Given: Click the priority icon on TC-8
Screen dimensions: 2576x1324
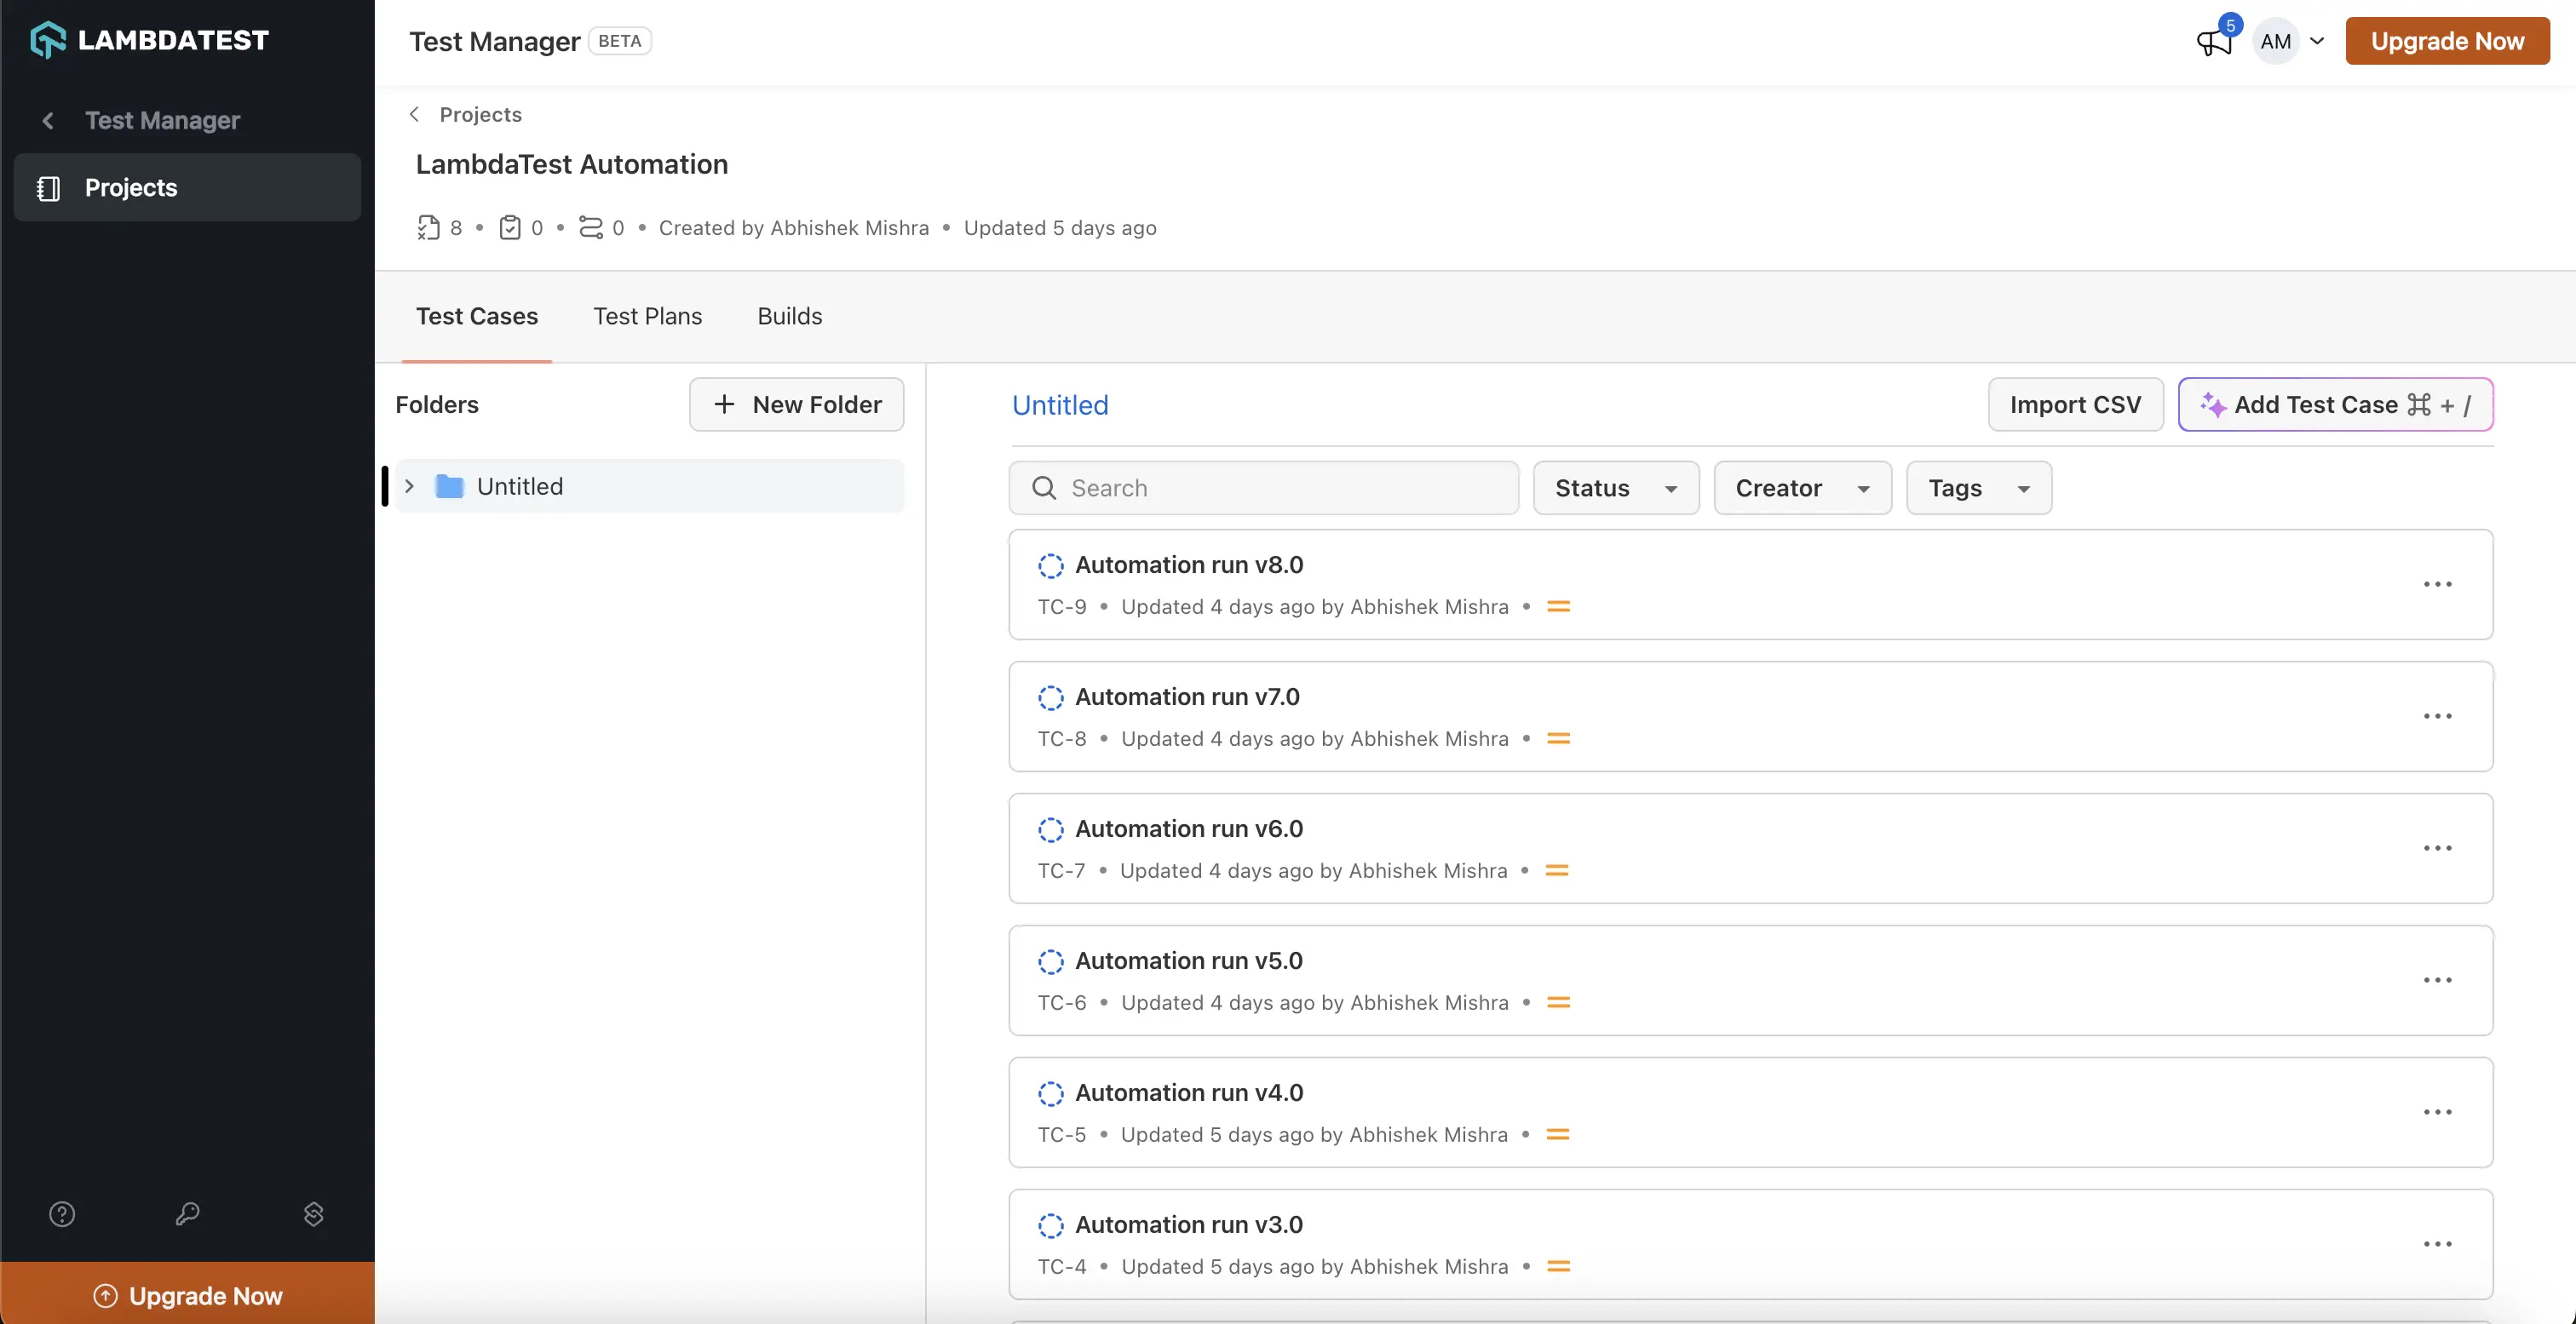Looking at the screenshot, I should click(1558, 738).
